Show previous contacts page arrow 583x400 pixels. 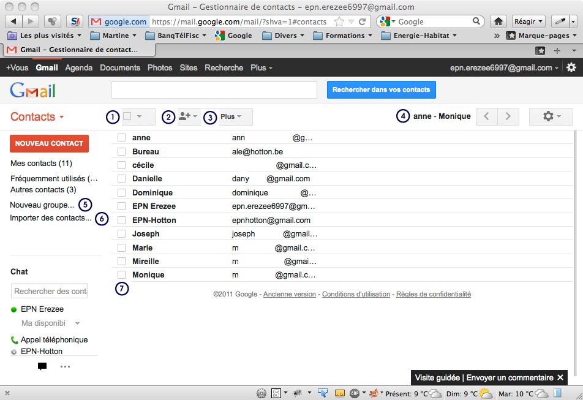(x=486, y=116)
